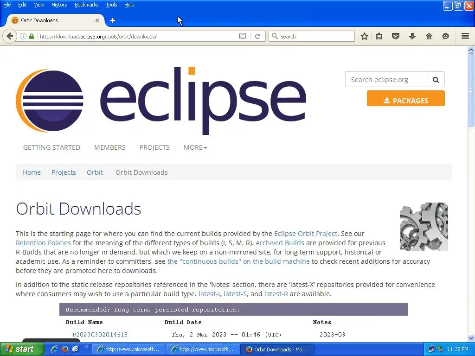Click the Search eclipse.org input field
Screen dimensions: 475x356
pos(386,80)
